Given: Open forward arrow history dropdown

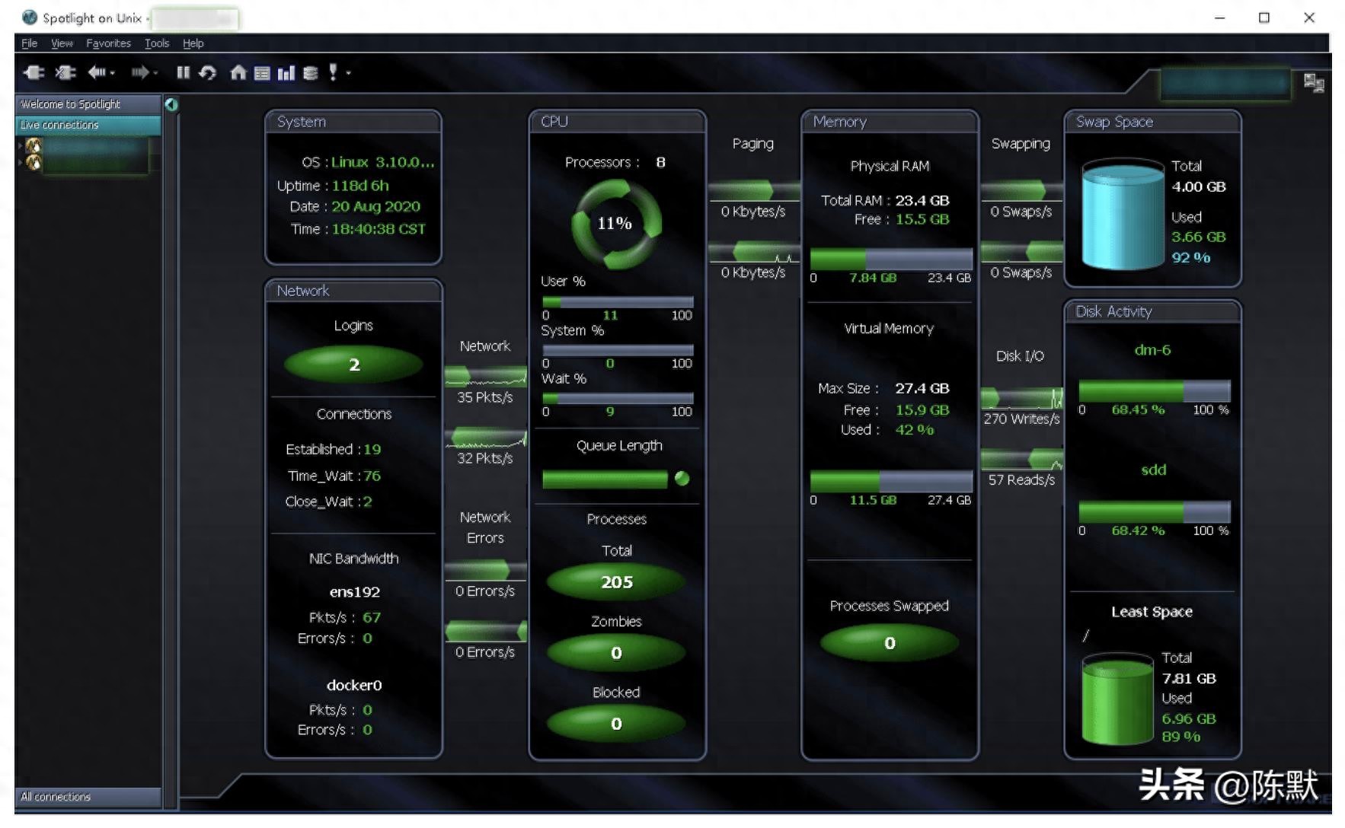Looking at the screenshot, I should click(155, 74).
